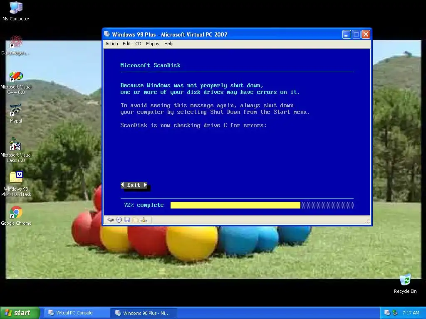This screenshot has height=319, width=426.
Task: Click the network adapter status icon
Action: tap(144, 220)
